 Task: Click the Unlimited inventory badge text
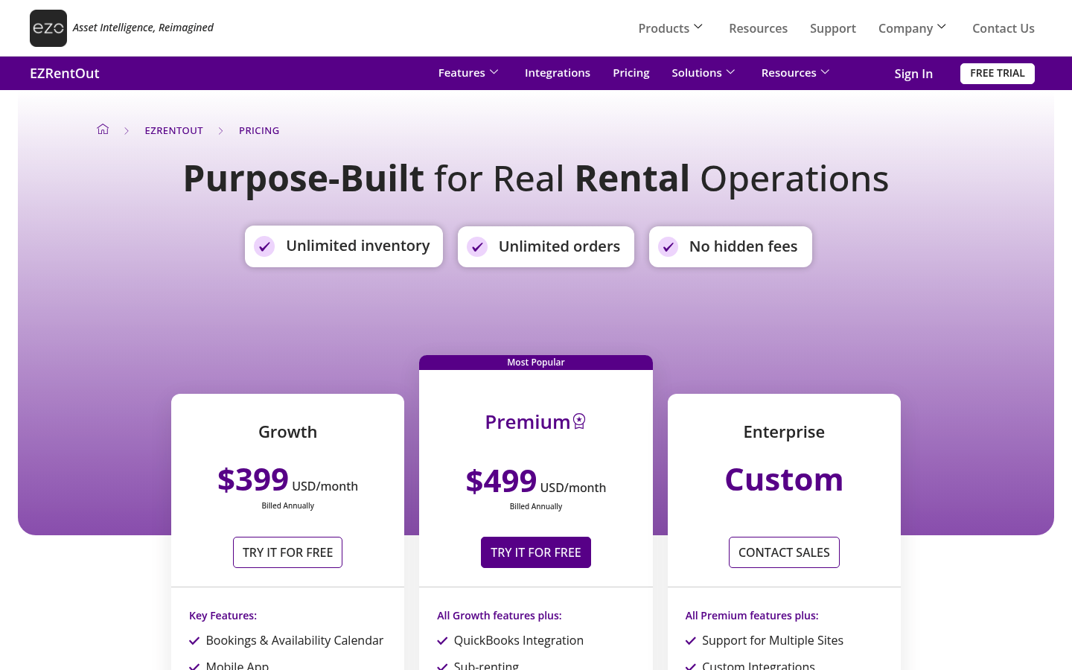pyautogui.click(x=358, y=246)
